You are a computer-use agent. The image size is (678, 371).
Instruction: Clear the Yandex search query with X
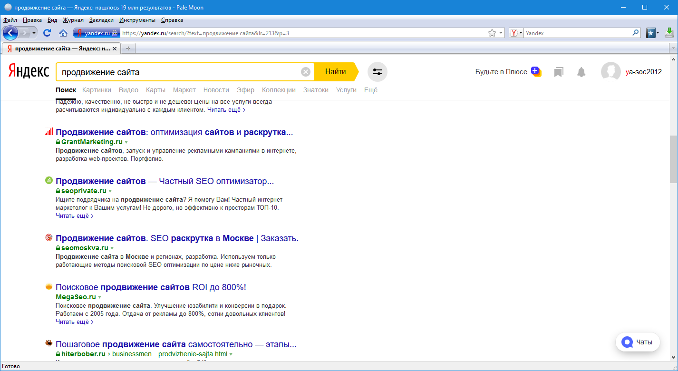pyautogui.click(x=306, y=72)
